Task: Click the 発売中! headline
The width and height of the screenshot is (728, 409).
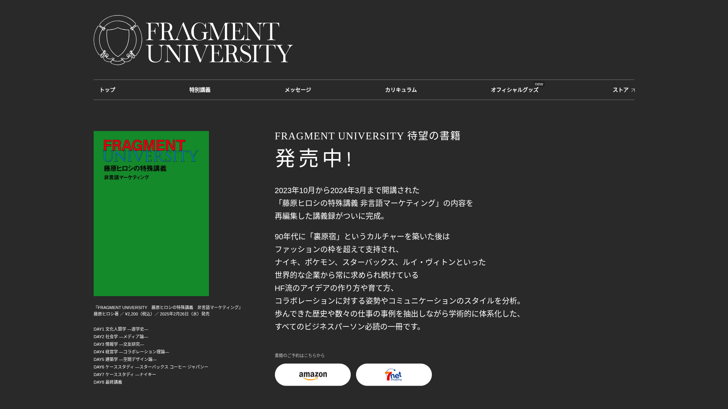Action: 314,158
